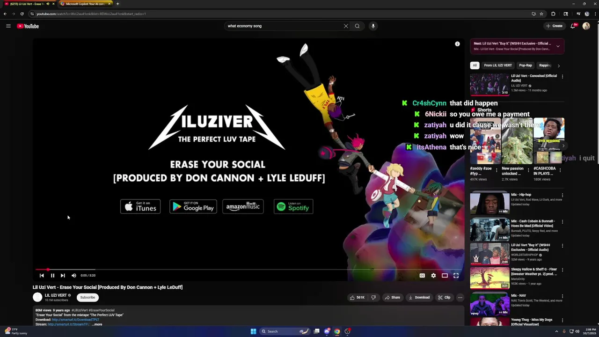
Task: Switch to Microsoft Copilot browser tab
Action: (85, 4)
